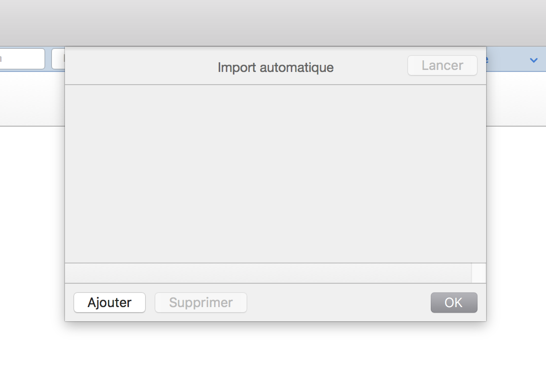Click the blue toolbar strip right of the dialog

click(x=507, y=60)
